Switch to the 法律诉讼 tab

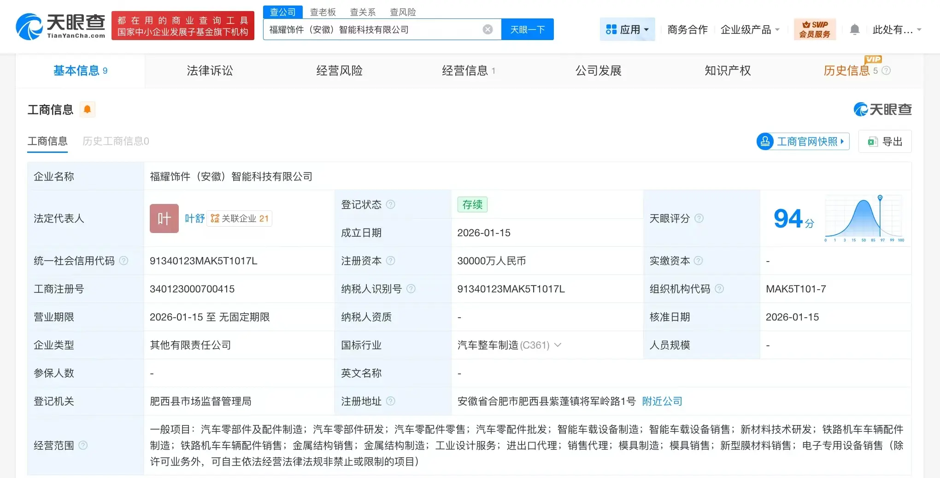click(210, 70)
